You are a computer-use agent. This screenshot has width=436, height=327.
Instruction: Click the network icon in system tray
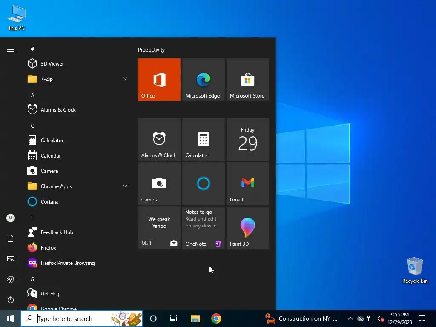pos(371,318)
